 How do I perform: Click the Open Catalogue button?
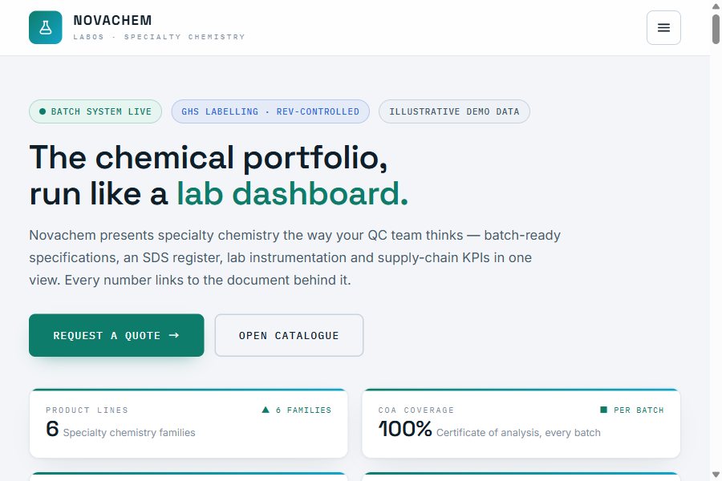(289, 335)
